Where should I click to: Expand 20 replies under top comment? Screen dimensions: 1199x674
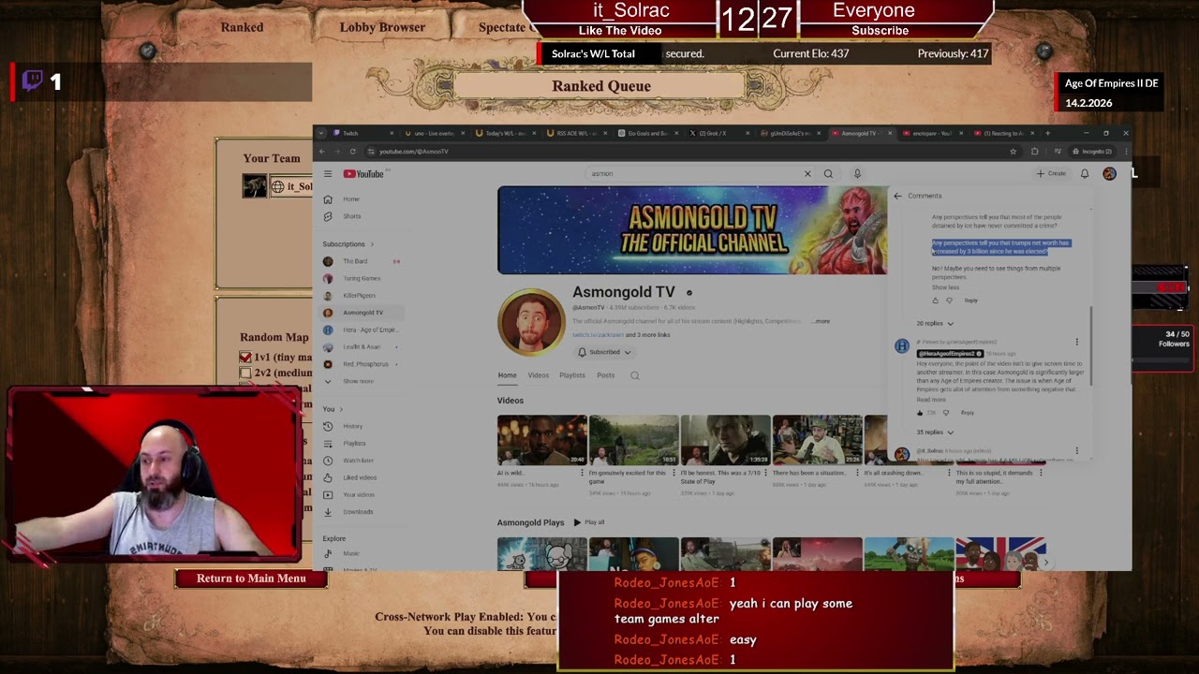click(x=935, y=324)
